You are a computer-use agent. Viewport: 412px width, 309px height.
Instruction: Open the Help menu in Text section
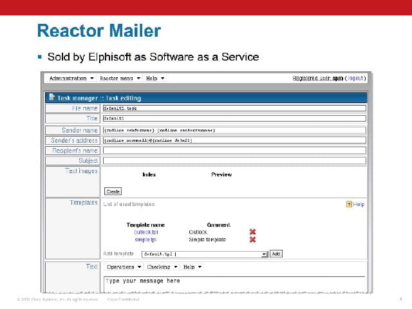192,267
